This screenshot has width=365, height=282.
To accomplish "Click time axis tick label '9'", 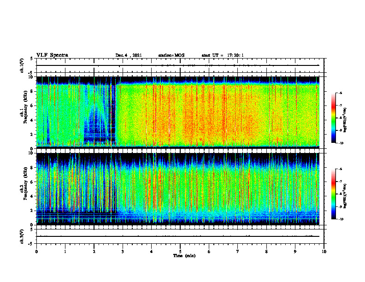I will click(x=295, y=252).
